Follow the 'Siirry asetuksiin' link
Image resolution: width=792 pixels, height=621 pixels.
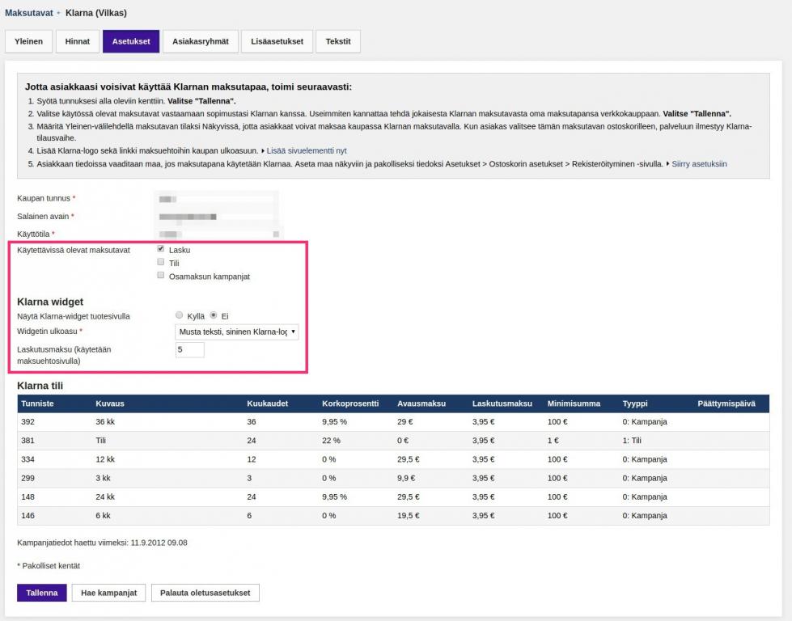click(x=699, y=163)
